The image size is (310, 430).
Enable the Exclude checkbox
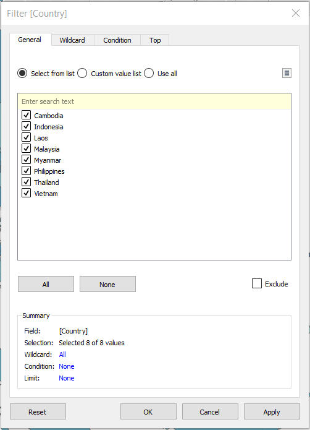[257, 283]
